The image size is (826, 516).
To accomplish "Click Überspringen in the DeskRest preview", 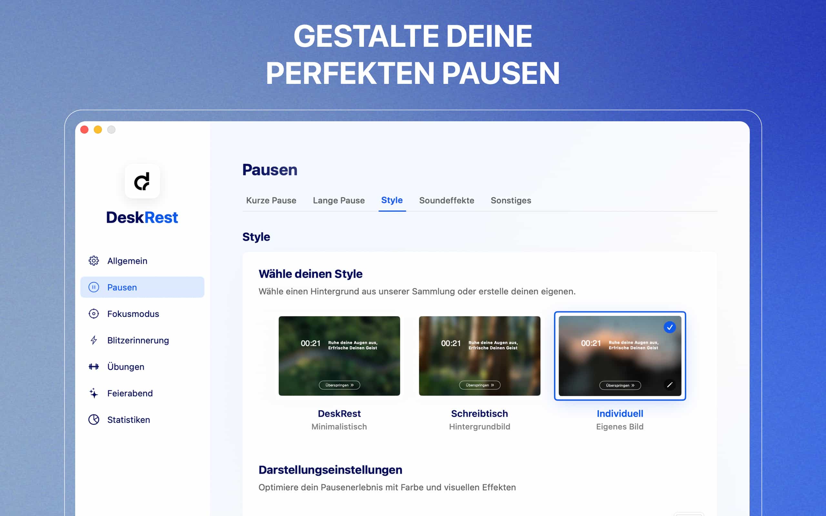I will [339, 385].
